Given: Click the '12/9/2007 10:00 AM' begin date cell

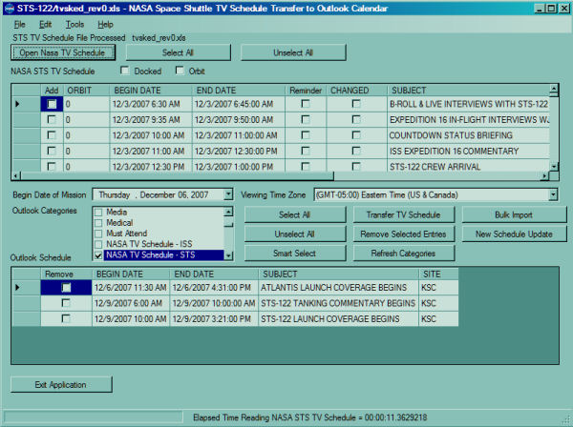Looking at the screenshot, I should [131, 319].
